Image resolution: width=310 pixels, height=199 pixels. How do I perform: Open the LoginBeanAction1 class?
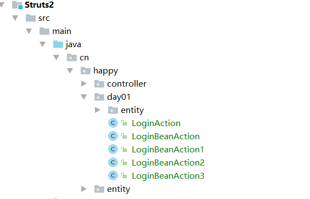coord(168,150)
